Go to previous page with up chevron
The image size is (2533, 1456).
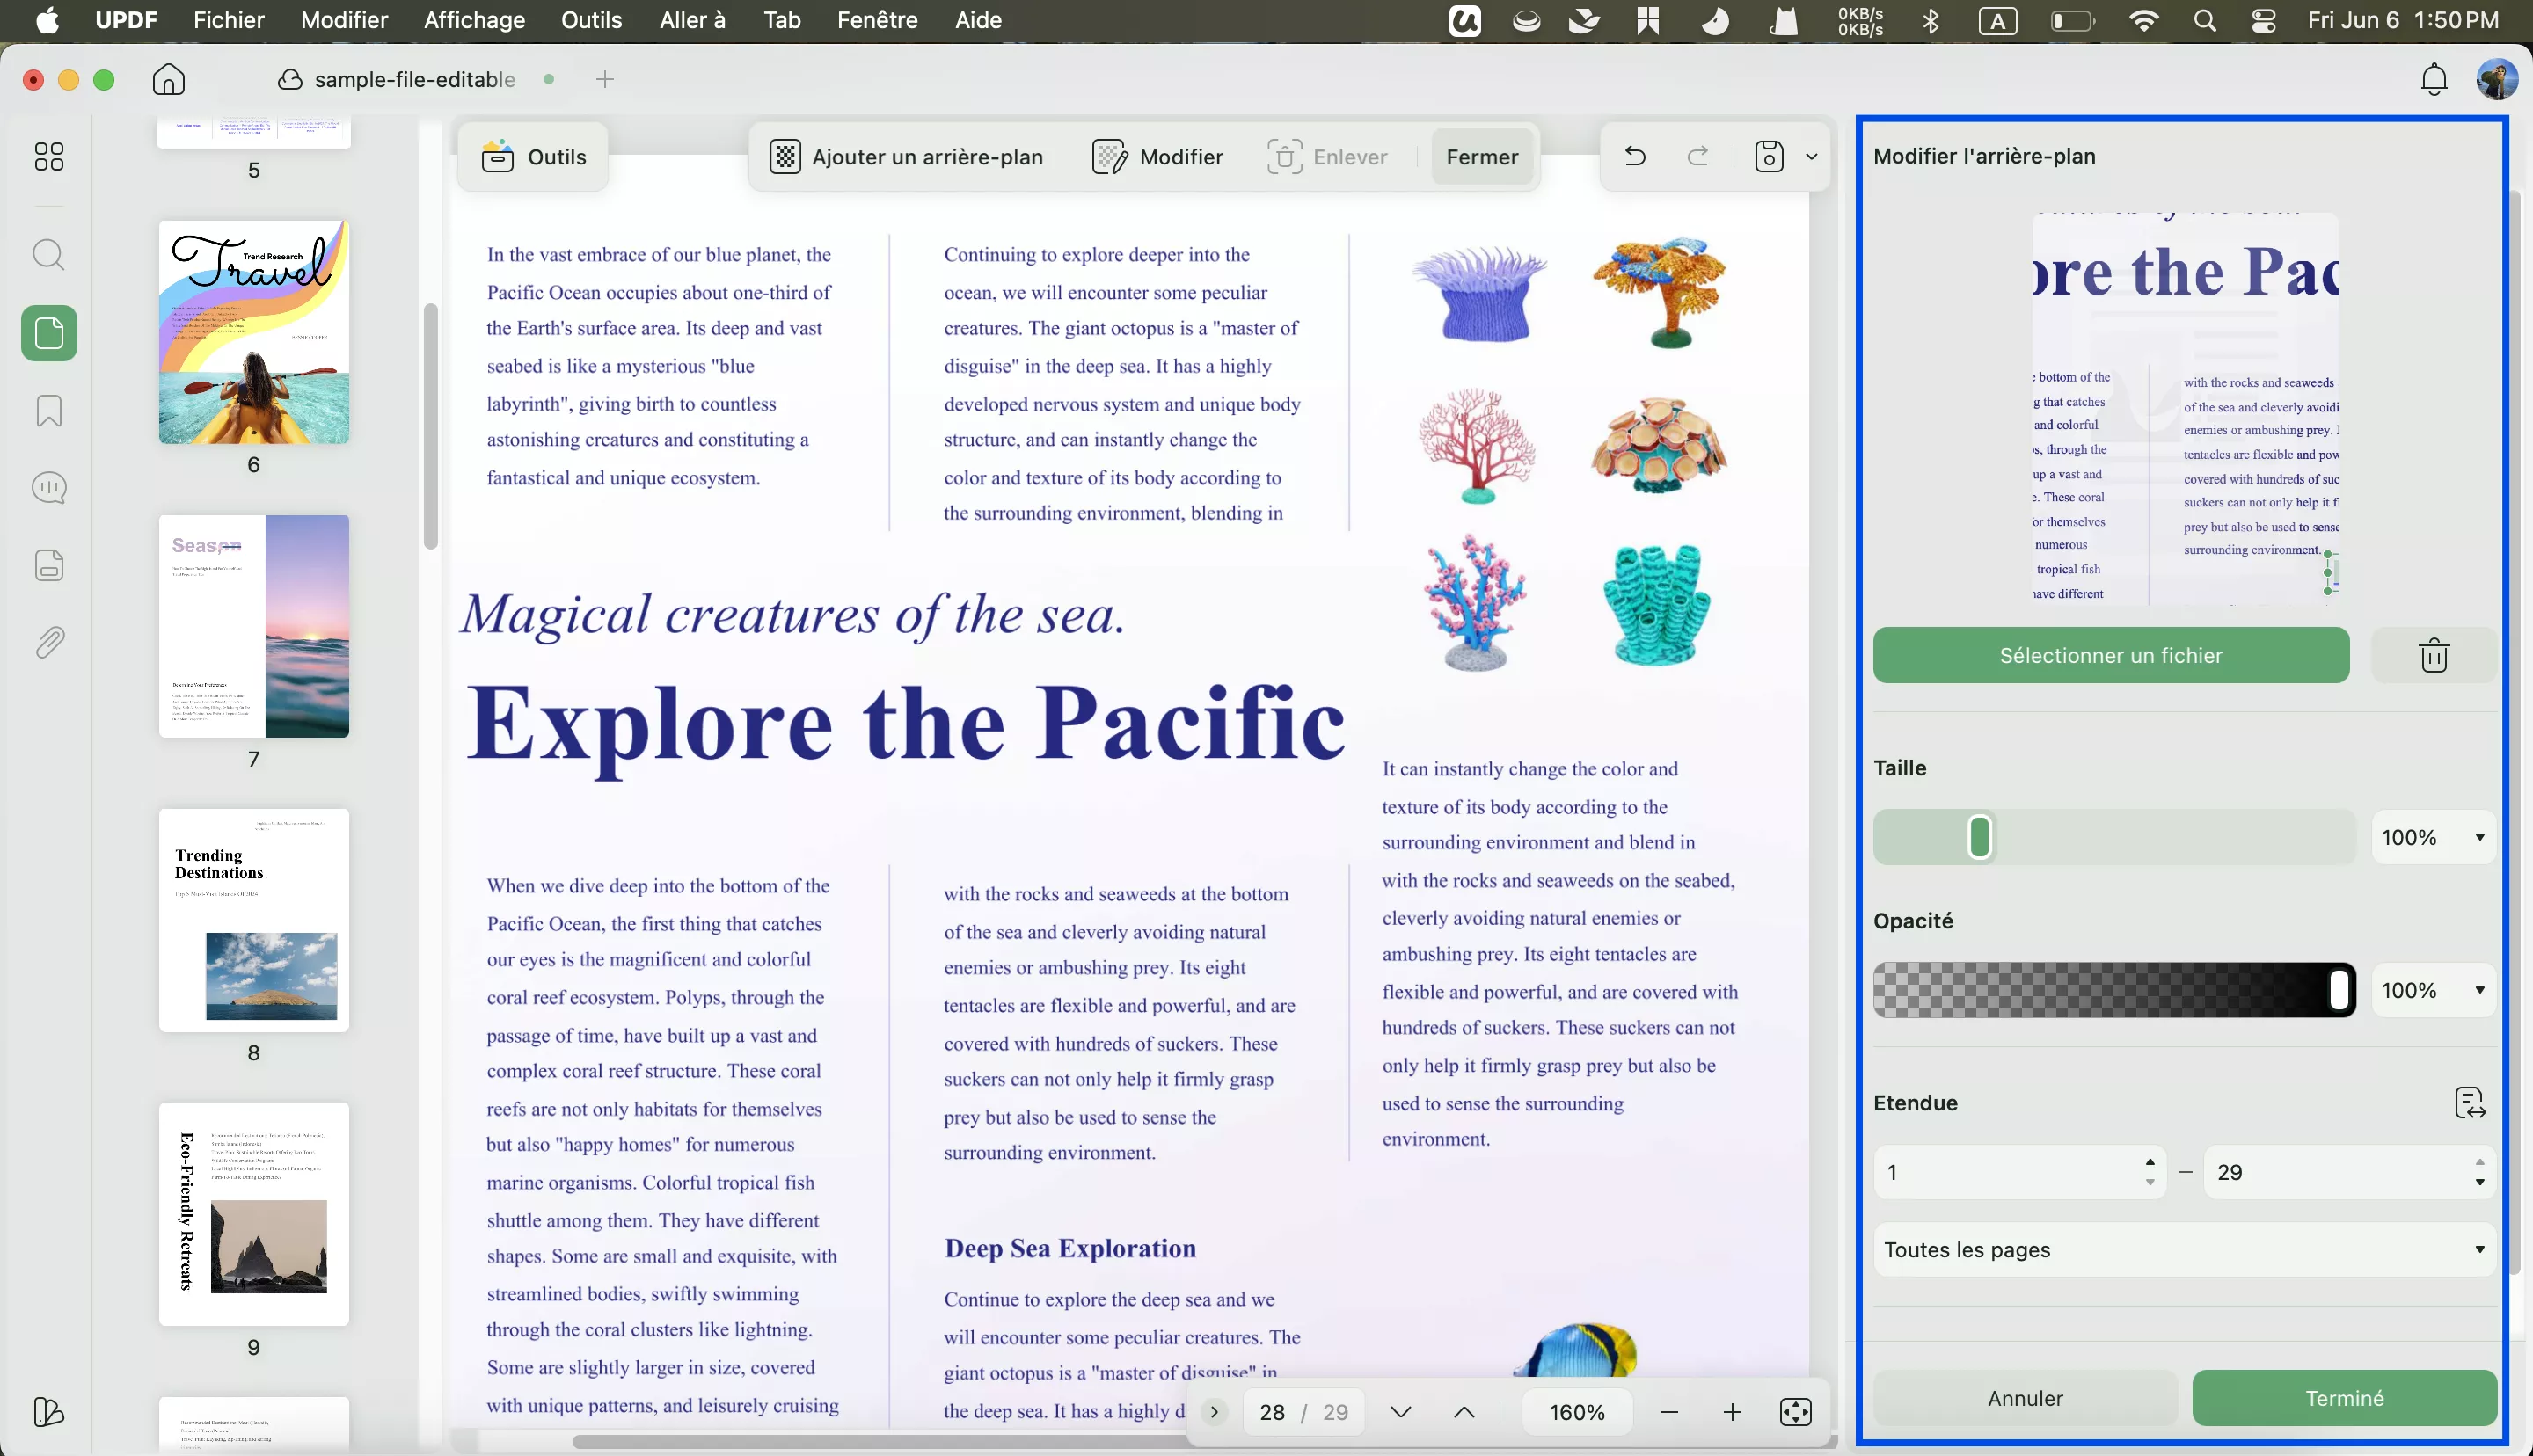1464,1412
